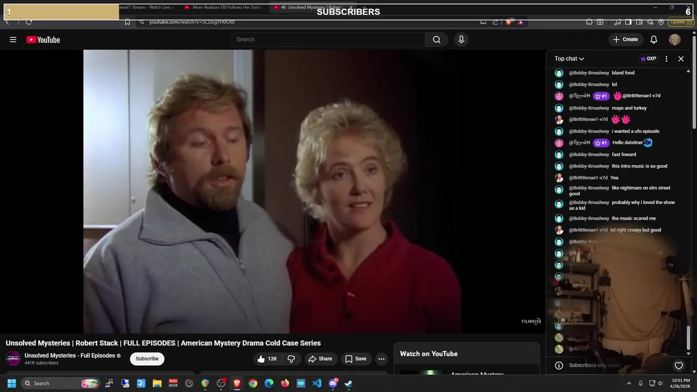Open Windows Start menu
Image resolution: width=697 pixels, height=392 pixels.
[x=12, y=383]
